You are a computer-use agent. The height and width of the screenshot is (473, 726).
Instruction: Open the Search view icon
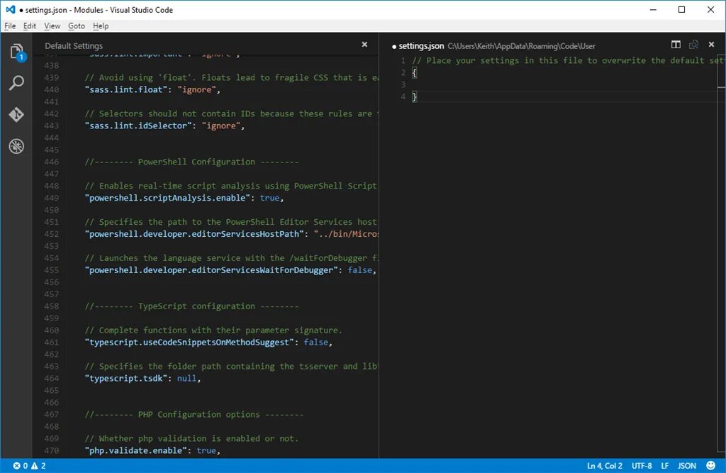pyautogui.click(x=17, y=83)
